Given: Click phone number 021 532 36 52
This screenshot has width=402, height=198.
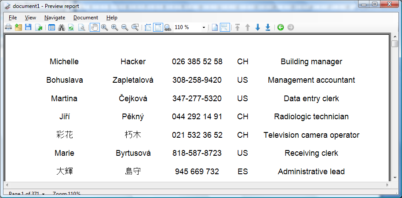Looking at the screenshot, I should pyautogui.click(x=197, y=135).
